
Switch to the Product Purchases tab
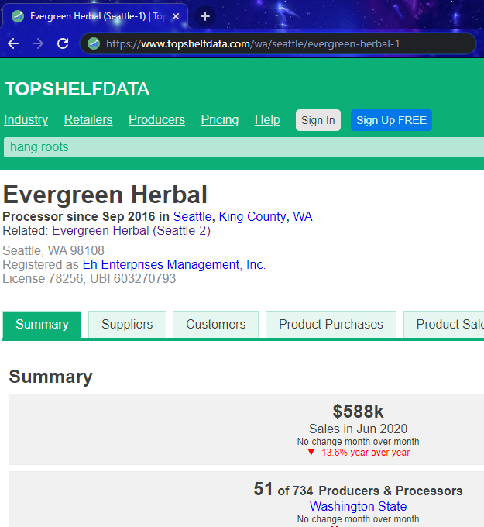click(x=331, y=324)
